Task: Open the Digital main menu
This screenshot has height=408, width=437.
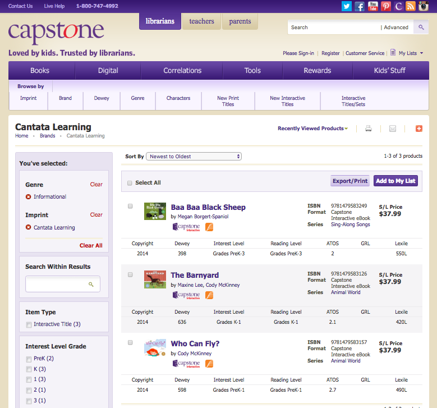Action: click(108, 71)
